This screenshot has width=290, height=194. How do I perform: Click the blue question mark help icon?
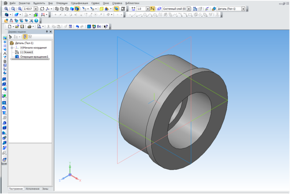pyautogui.click(x=36, y=21)
